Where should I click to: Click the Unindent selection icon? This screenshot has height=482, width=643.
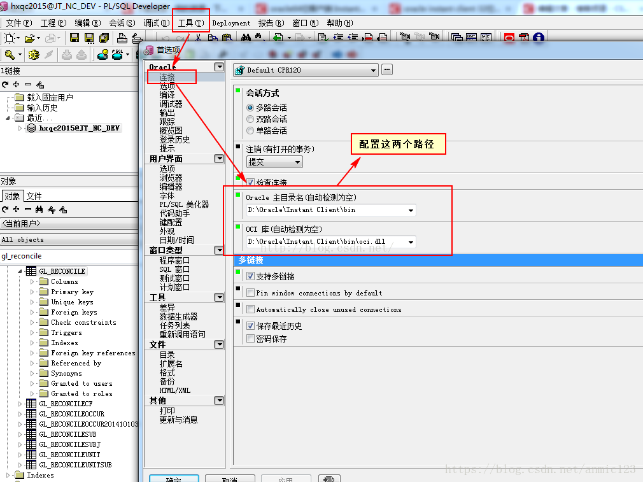tap(353, 38)
